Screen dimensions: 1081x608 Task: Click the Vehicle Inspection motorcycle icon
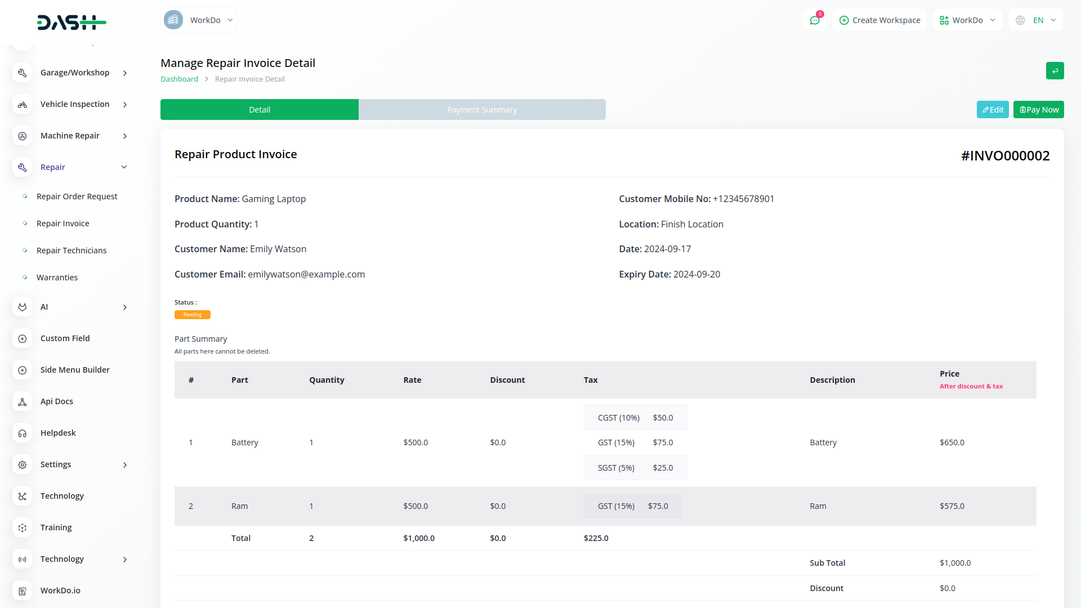point(23,104)
